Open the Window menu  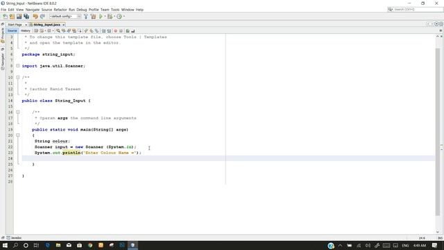[128, 10]
